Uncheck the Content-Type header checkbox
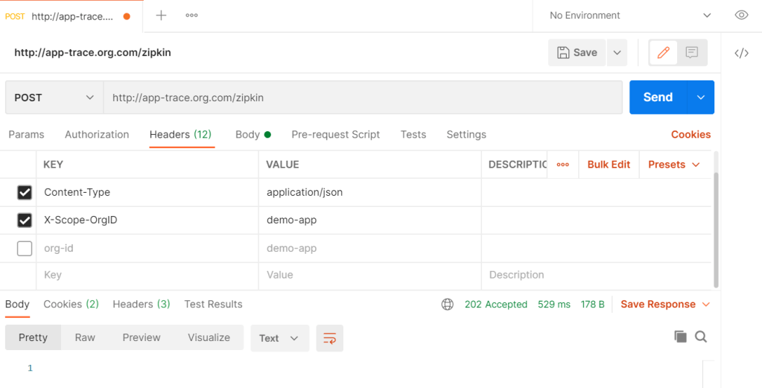The height and width of the screenshot is (388, 762). (25, 193)
